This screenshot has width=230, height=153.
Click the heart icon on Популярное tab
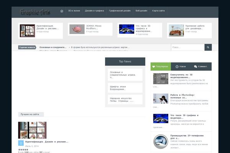pos(154,67)
